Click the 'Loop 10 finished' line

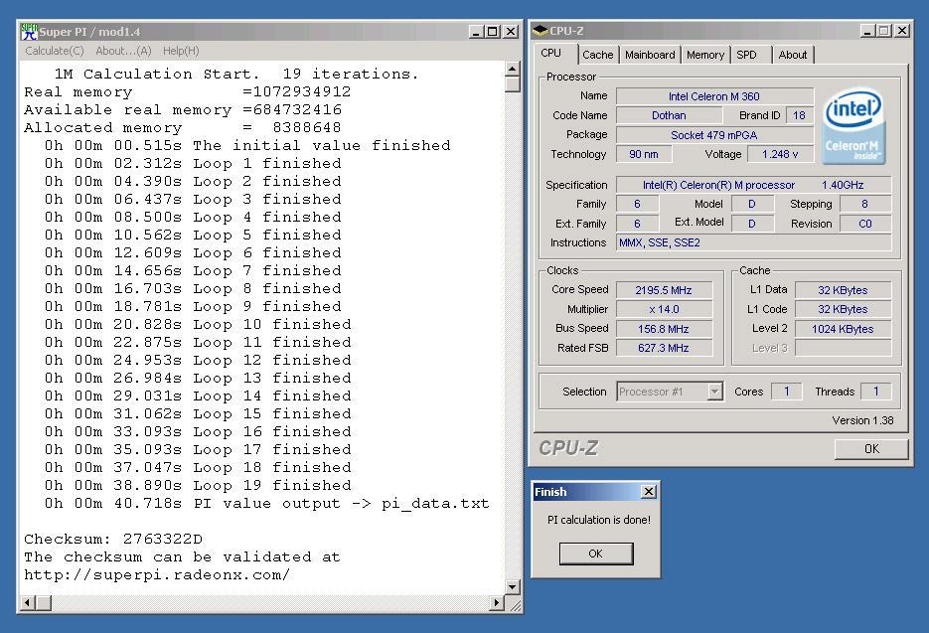click(x=198, y=325)
